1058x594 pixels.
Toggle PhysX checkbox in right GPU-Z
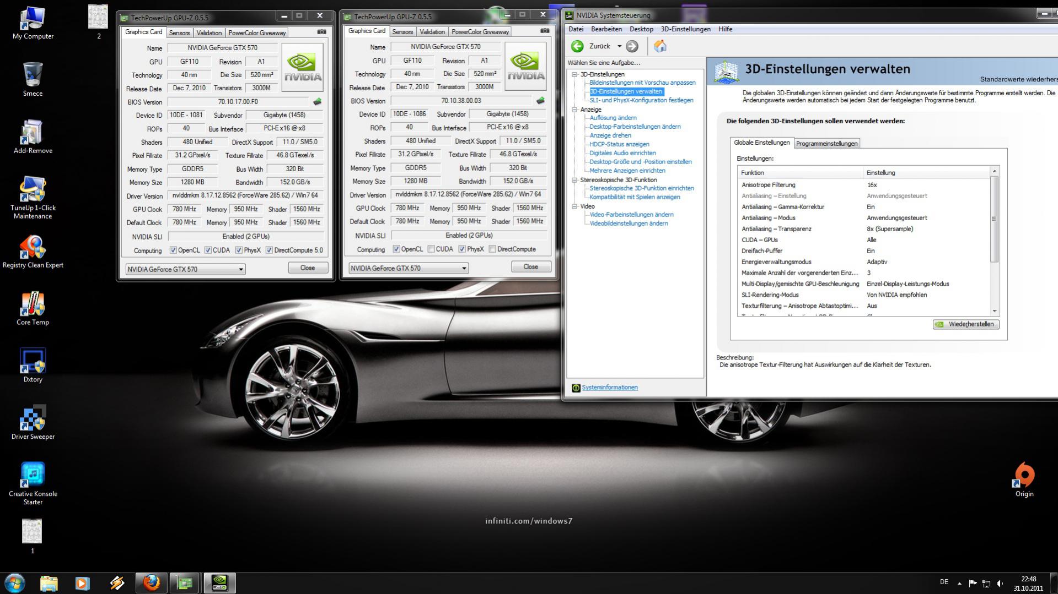pos(462,249)
